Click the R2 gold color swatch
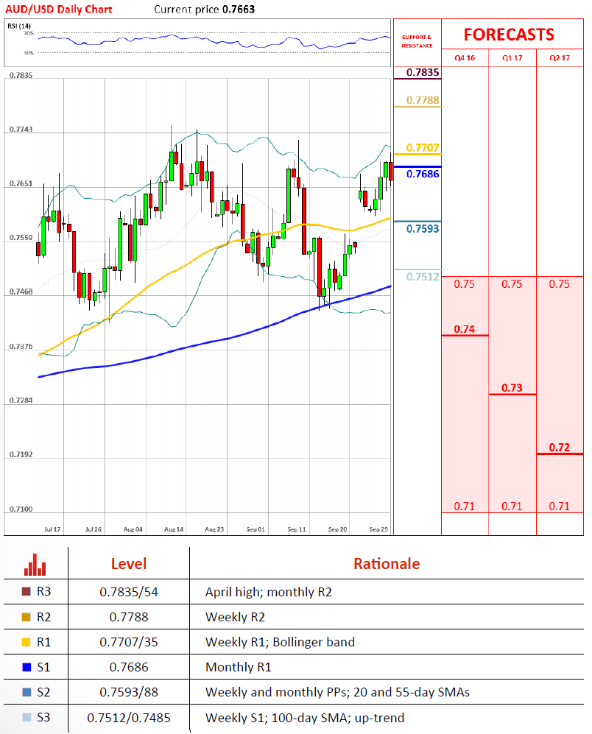The image size is (592, 734). (x=27, y=617)
